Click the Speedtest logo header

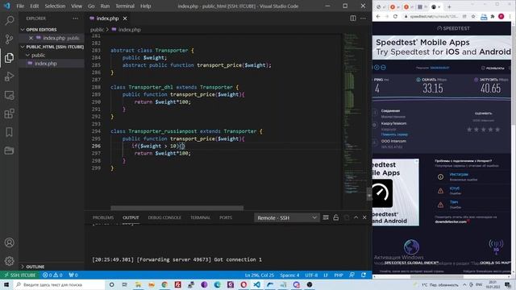pyautogui.click(x=453, y=28)
